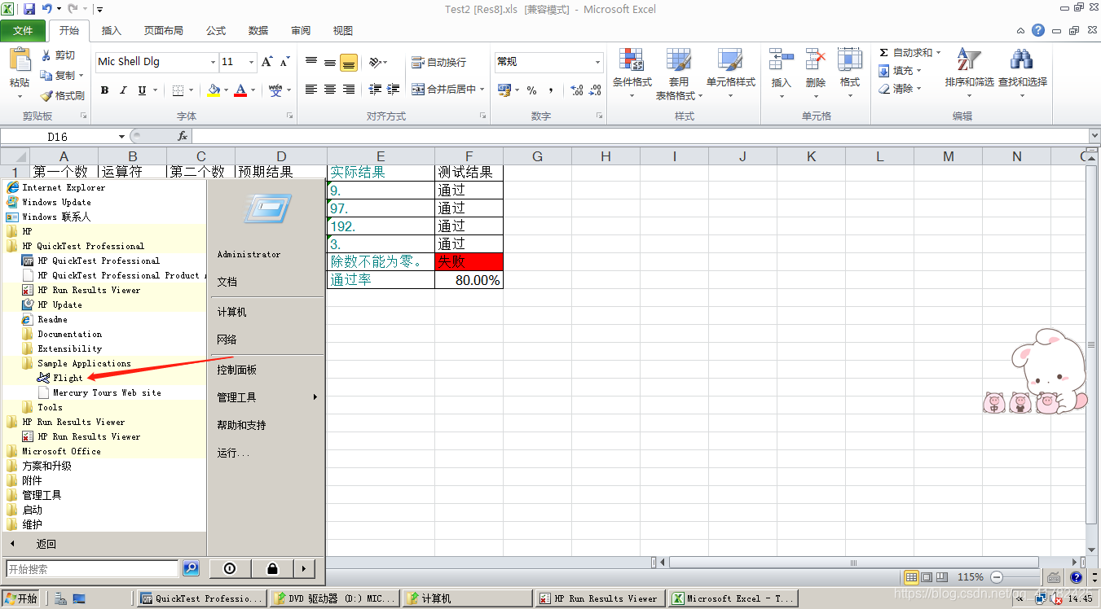Click the 开始 Start button
Screen dimensions: 1101x609
click(x=20, y=598)
